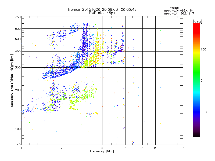Click the colorbar tick label 0
The image size is (215, 161).
[x=202, y=81]
